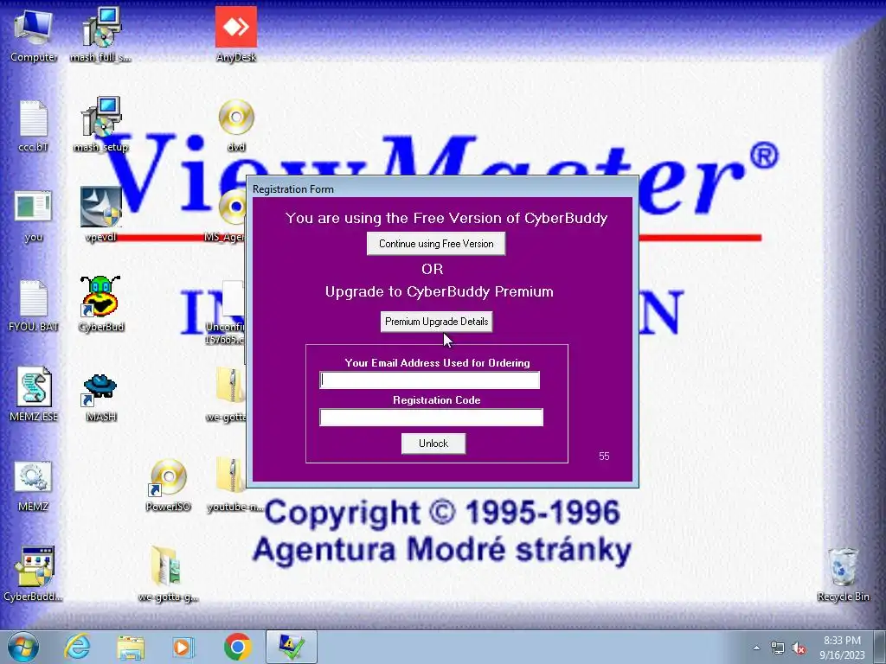Open the PowerISO desktop shortcut
886x664 pixels.
(168, 486)
